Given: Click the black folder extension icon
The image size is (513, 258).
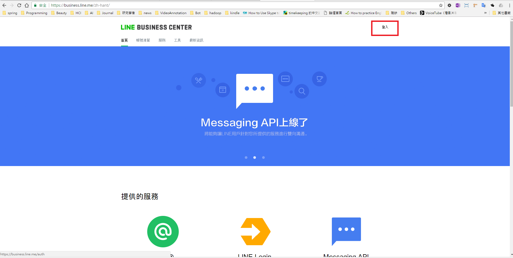Looking at the screenshot, I should coord(492,5).
